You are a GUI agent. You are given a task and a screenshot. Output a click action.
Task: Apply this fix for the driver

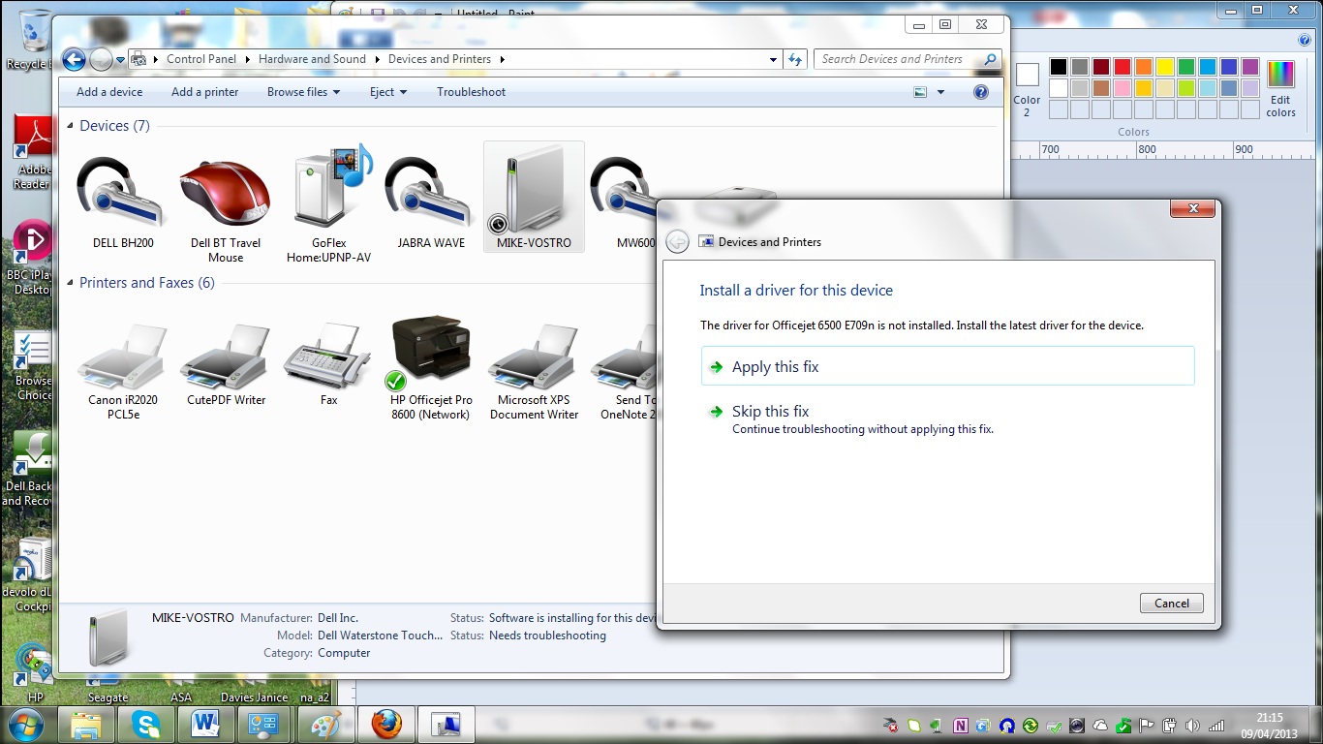[x=947, y=367]
